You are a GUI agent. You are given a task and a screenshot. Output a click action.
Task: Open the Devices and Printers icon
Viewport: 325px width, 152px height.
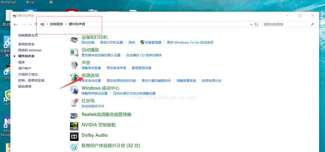point(74,40)
